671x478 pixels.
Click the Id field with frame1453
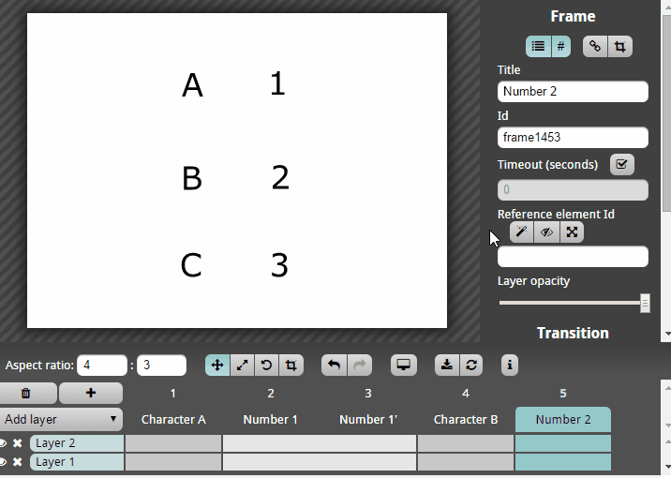point(573,138)
